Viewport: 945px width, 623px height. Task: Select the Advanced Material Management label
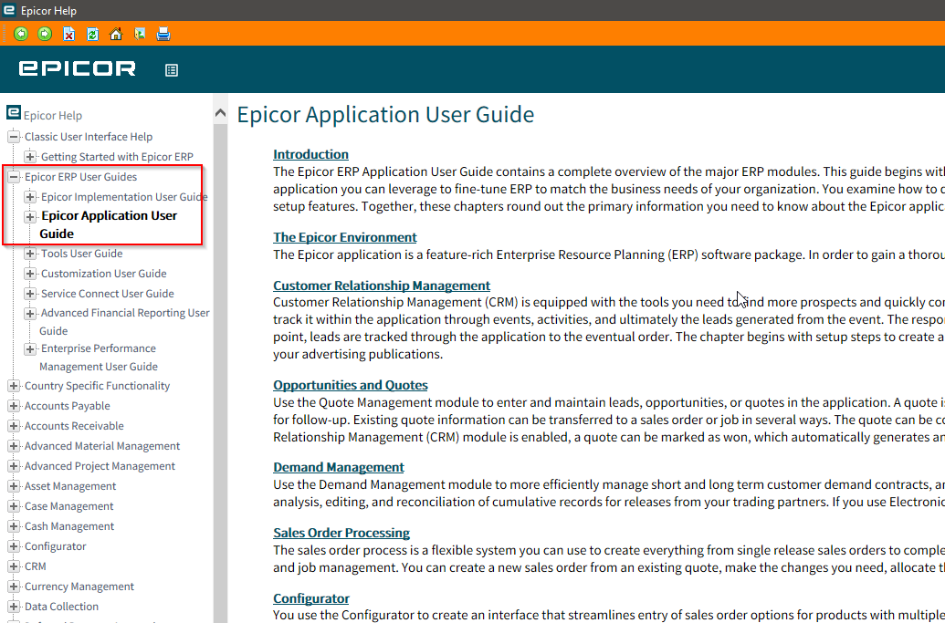[x=102, y=446]
